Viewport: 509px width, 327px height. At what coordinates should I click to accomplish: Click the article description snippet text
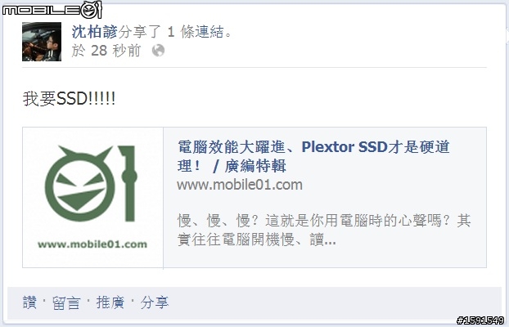(323, 231)
